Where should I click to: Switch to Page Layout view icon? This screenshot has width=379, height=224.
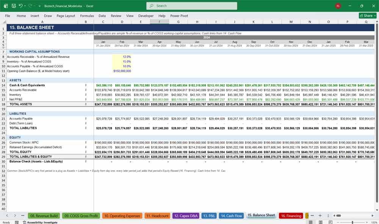321,222
